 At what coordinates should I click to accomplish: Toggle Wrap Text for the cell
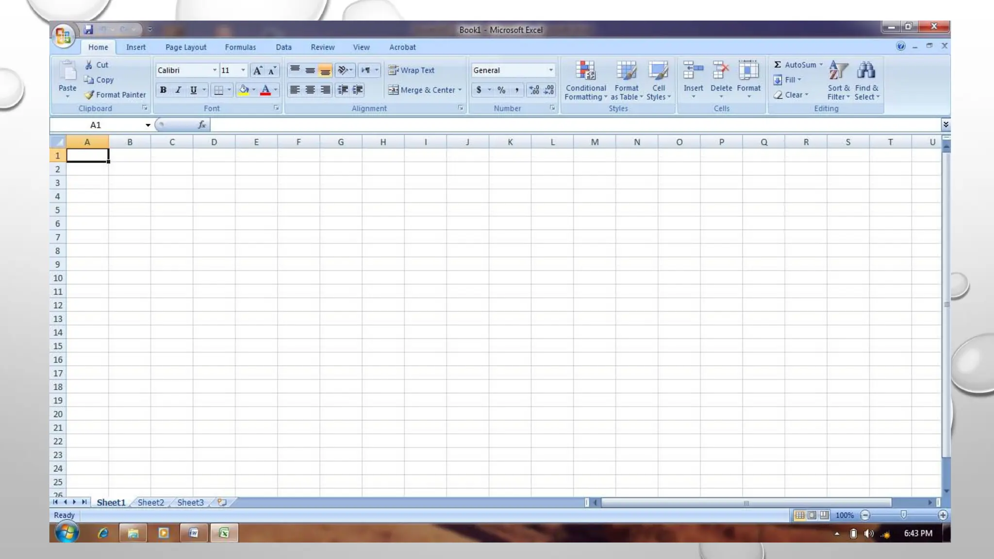[412, 70]
